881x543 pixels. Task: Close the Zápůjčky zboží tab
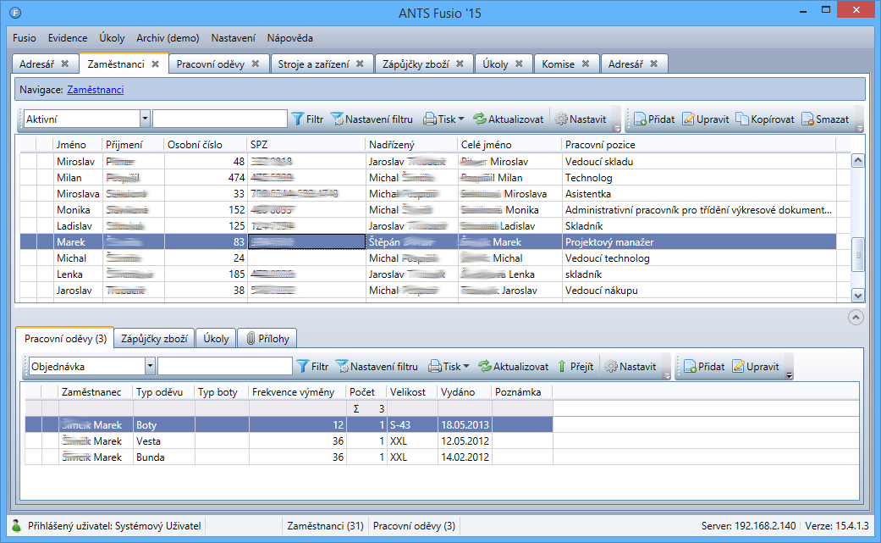[460, 64]
